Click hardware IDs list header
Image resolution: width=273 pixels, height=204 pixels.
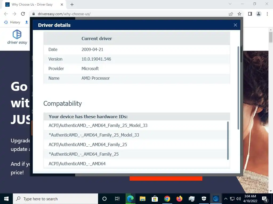pyautogui.click(x=137, y=117)
